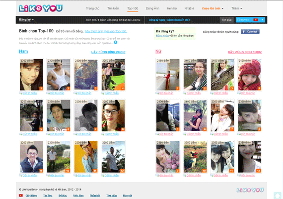The height and width of the screenshot is (199, 283).
Task: Click the LikeYou logo in the footer
Action: (250, 190)
